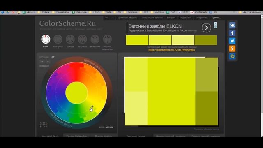Select the Триада scheme icon

70,39
